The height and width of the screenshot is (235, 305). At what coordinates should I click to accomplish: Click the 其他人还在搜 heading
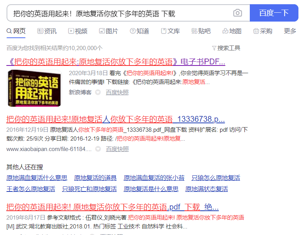25,167
